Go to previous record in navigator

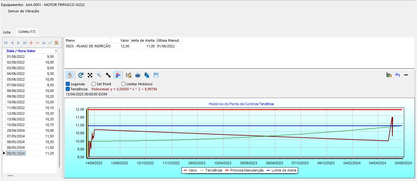point(12,43)
